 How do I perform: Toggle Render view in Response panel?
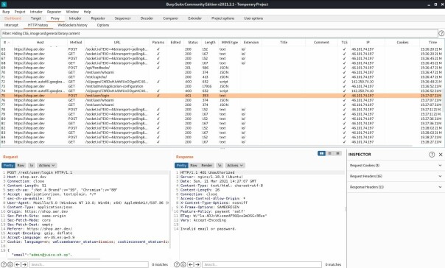(x=207, y=165)
